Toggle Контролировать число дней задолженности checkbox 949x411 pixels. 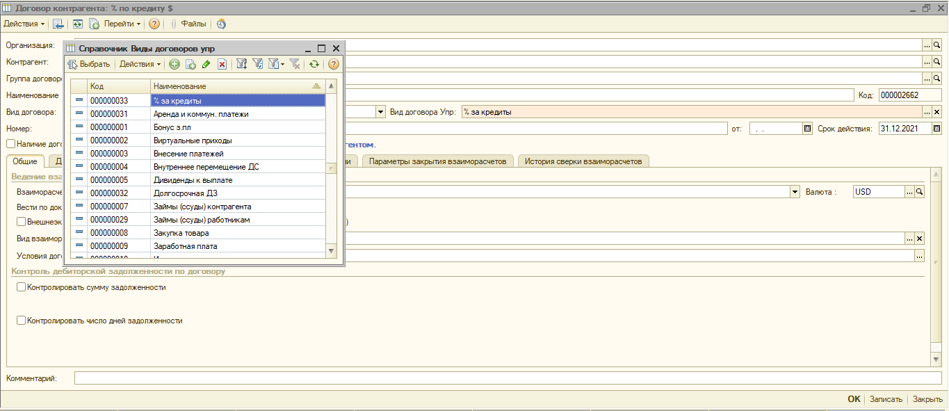[21, 321]
